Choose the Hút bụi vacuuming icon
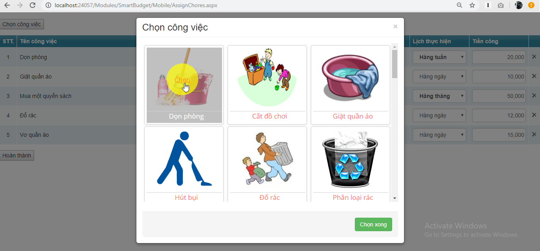540x251 pixels. click(x=184, y=159)
